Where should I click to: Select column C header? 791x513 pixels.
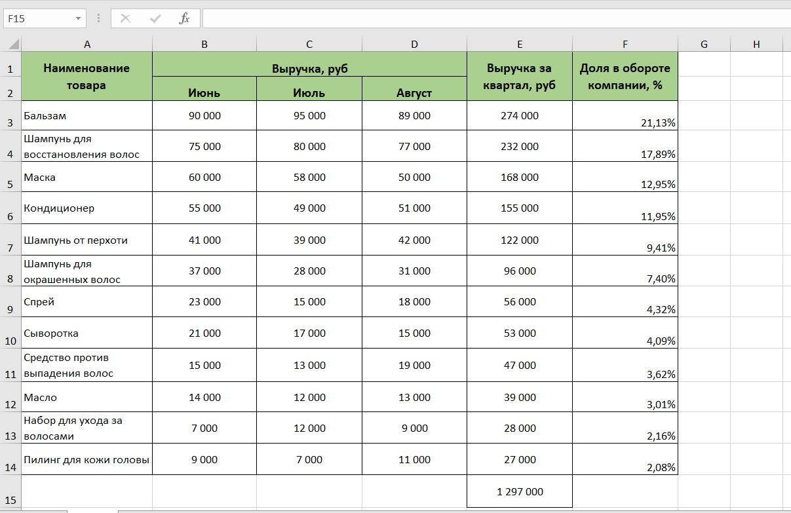point(309,45)
